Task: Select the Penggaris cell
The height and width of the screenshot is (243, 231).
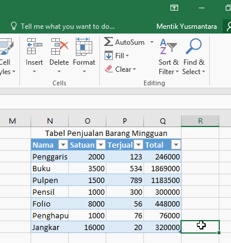Action: pos(49,157)
